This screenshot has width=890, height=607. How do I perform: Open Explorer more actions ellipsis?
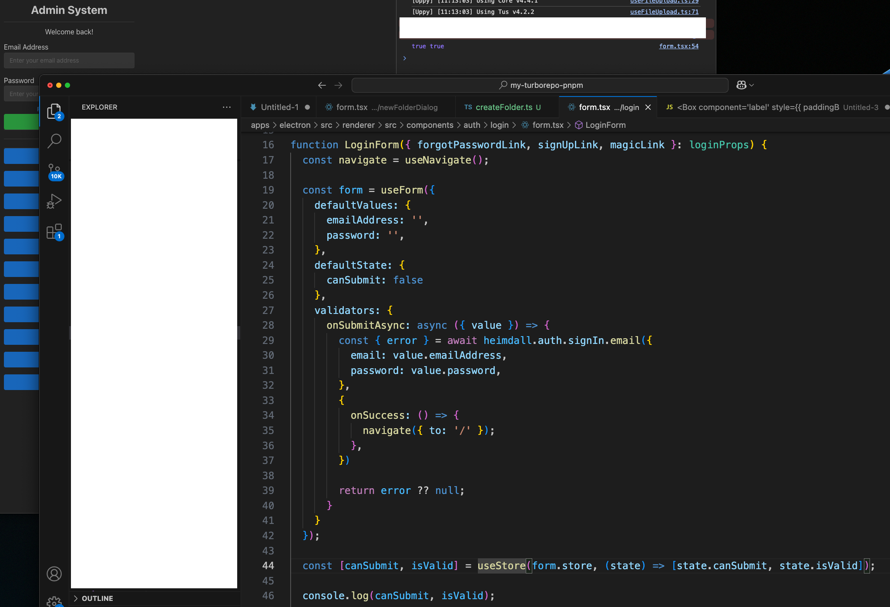coord(227,107)
